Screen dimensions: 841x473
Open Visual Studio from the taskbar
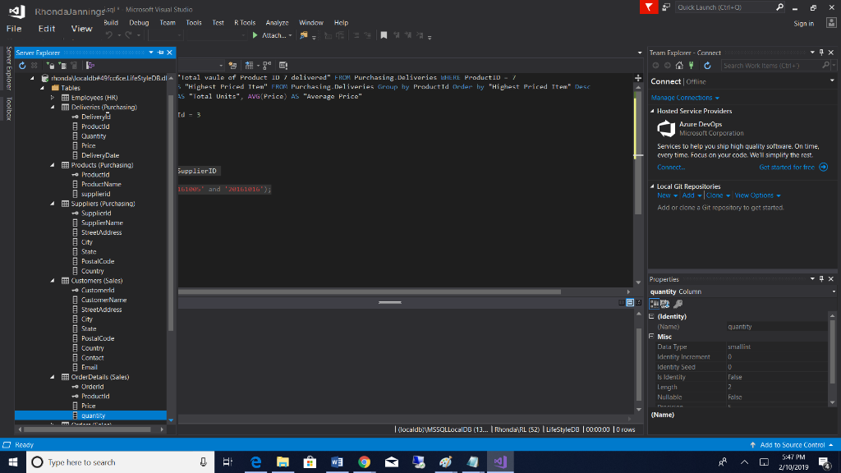coord(500,462)
